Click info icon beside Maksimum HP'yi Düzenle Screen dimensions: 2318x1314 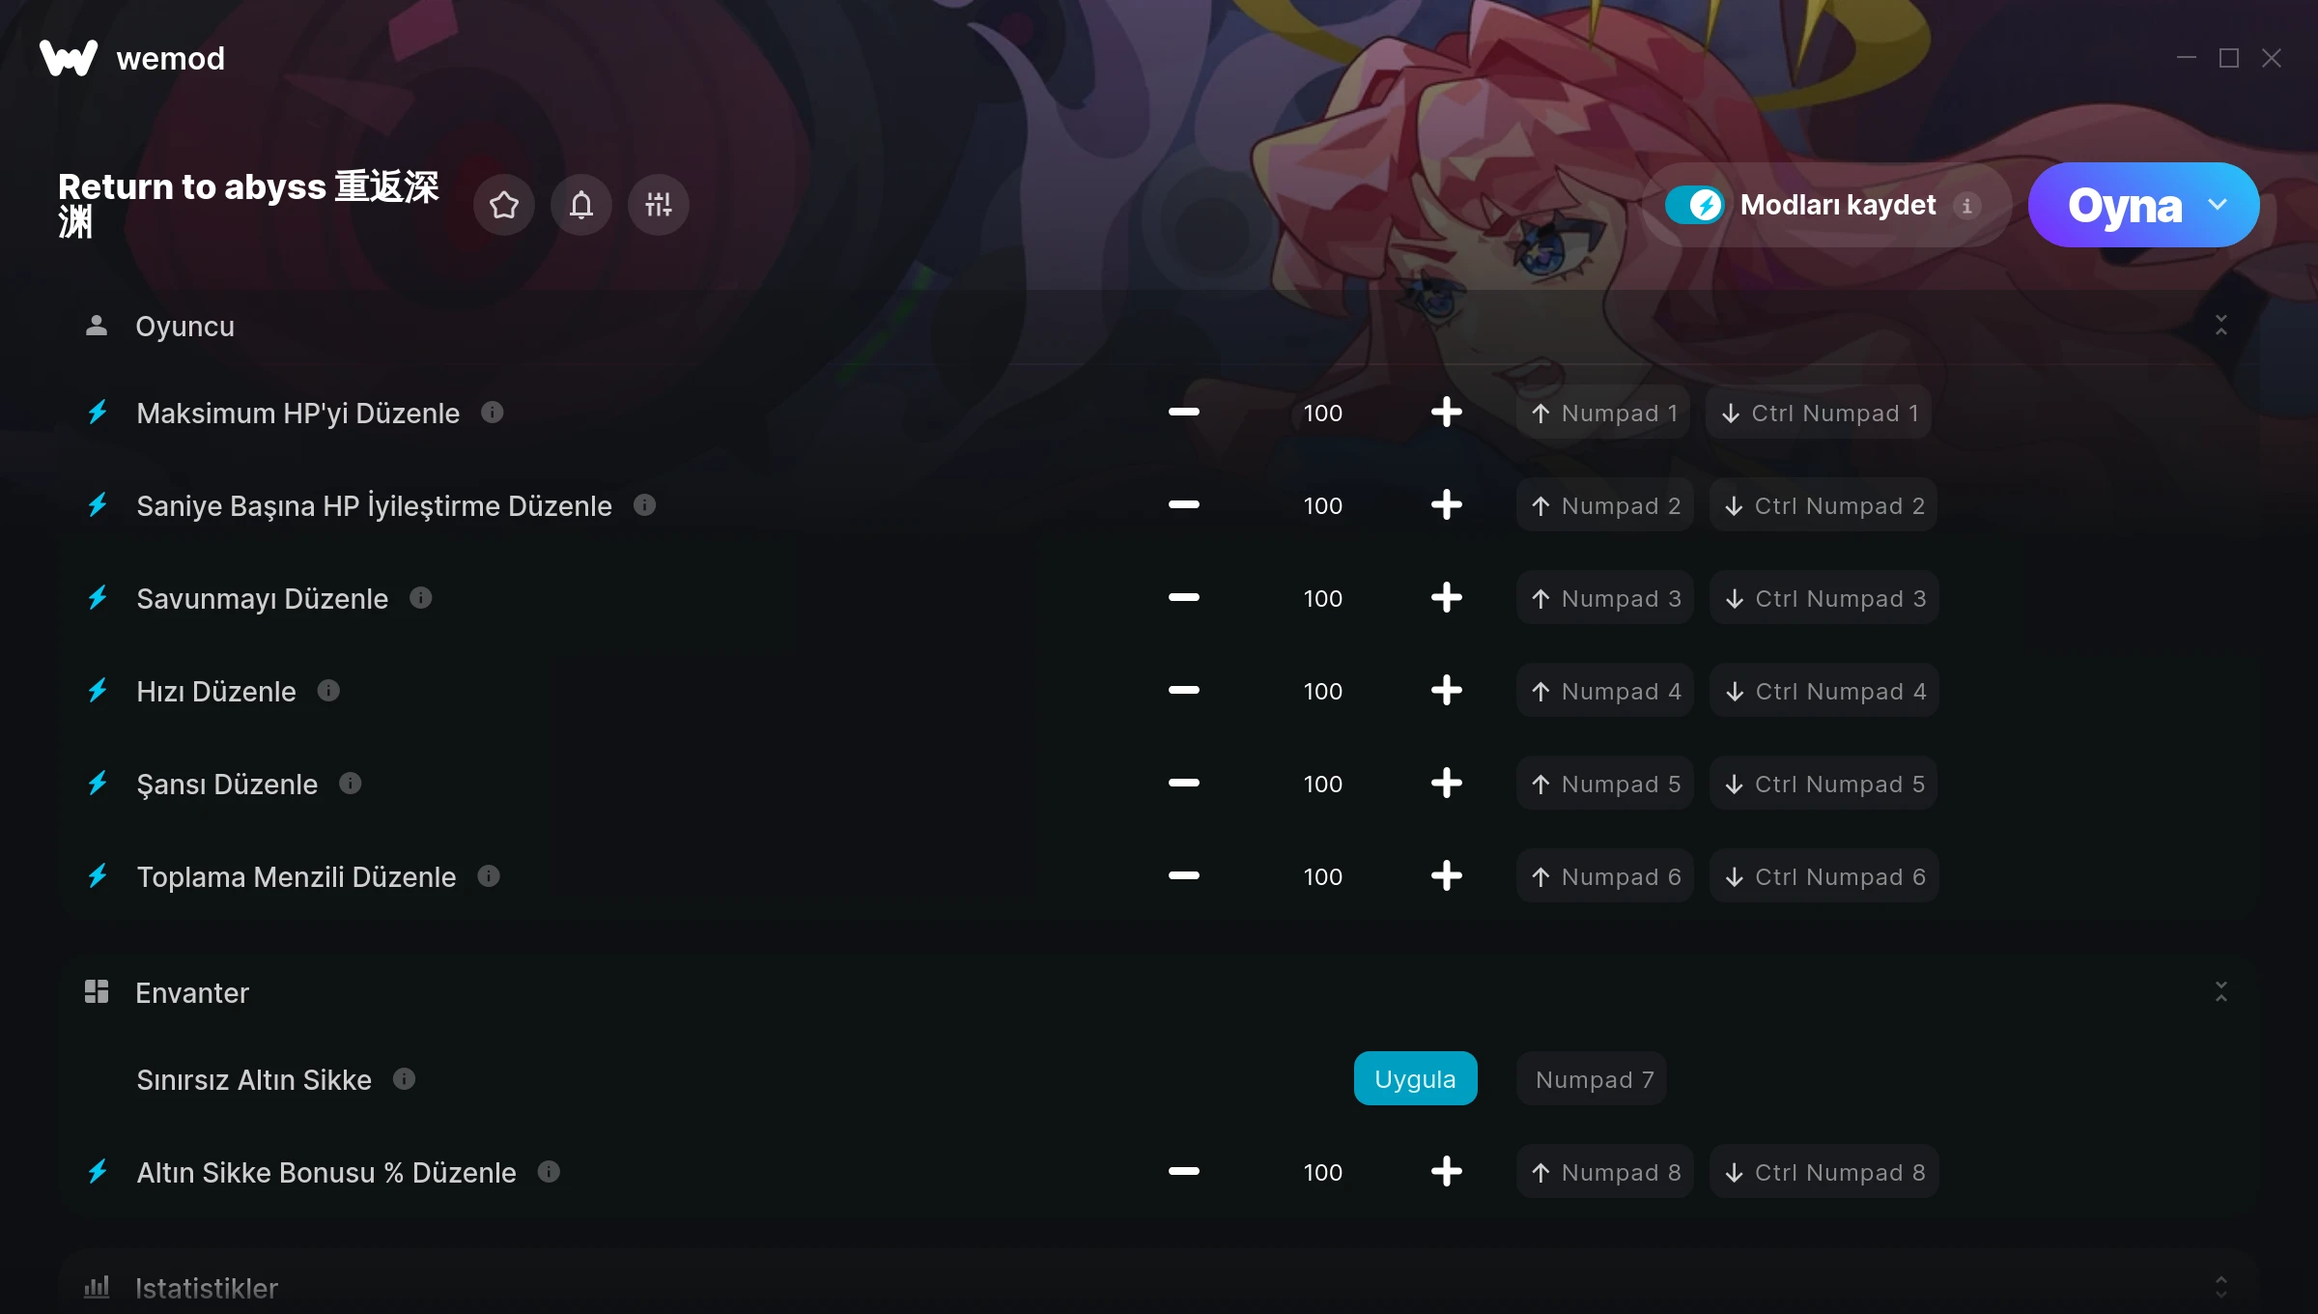point(493,413)
